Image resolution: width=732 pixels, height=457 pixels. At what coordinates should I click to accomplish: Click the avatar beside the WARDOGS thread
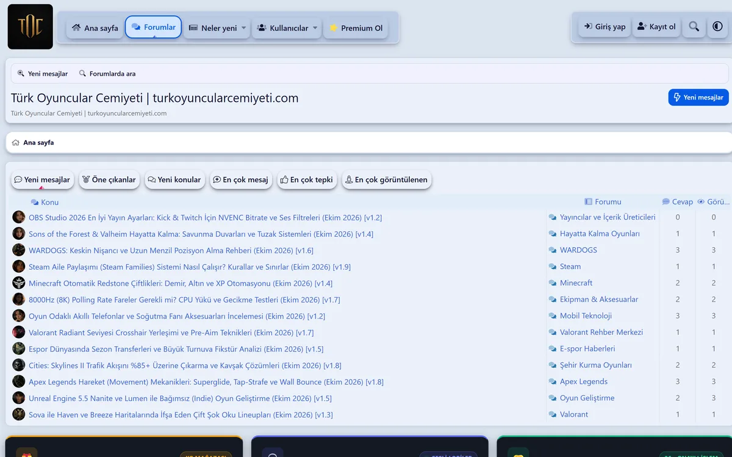coord(19,250)
